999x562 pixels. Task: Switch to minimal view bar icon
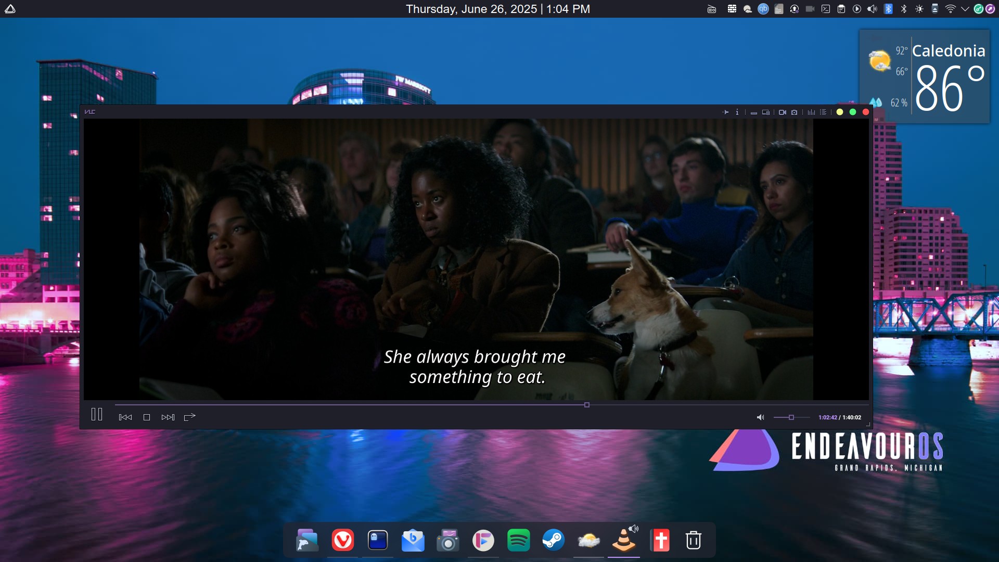753,112
